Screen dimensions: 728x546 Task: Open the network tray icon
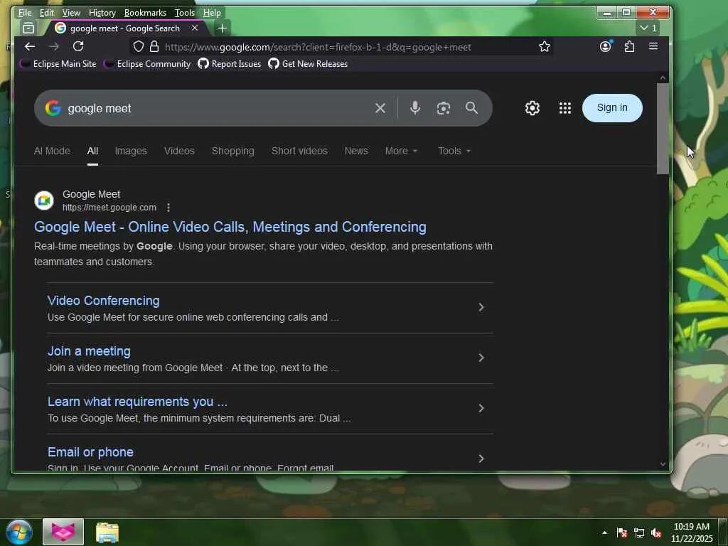pos(639,532)
